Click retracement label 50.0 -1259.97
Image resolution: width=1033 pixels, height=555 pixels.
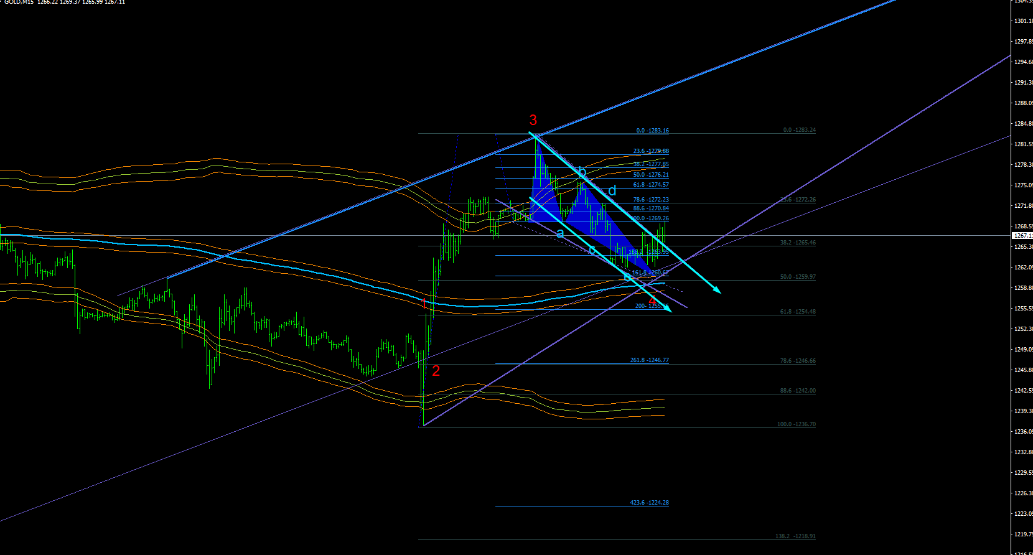point(798,277)
